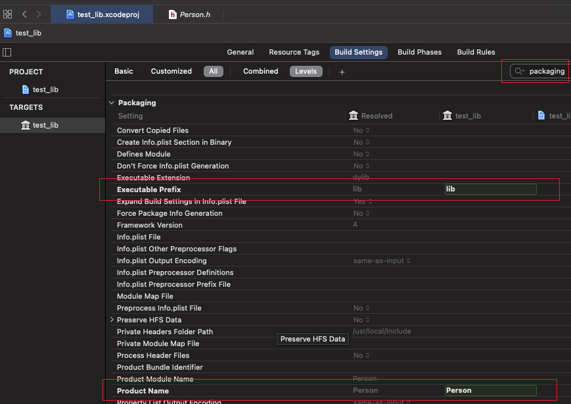Select the test_lib project file icon
The height and width of the screenshot is (404, 571).
(x=26, y=89)
